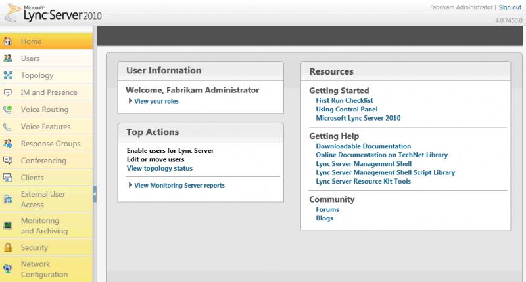
Task: Click the Response Groups icon
Action: (8, 144)
